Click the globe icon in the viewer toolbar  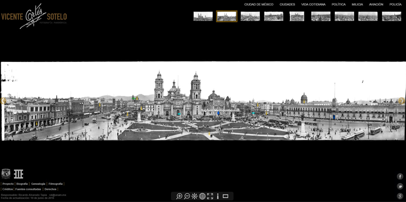click(x=202, y=196)
